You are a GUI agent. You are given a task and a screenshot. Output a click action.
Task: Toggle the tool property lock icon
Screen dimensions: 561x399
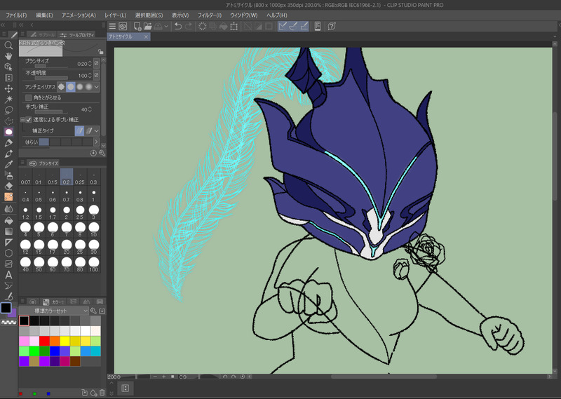[x=100, y=51]
